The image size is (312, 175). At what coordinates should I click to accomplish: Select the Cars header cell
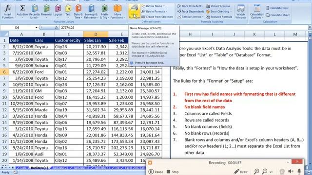[x=44, y=40]
